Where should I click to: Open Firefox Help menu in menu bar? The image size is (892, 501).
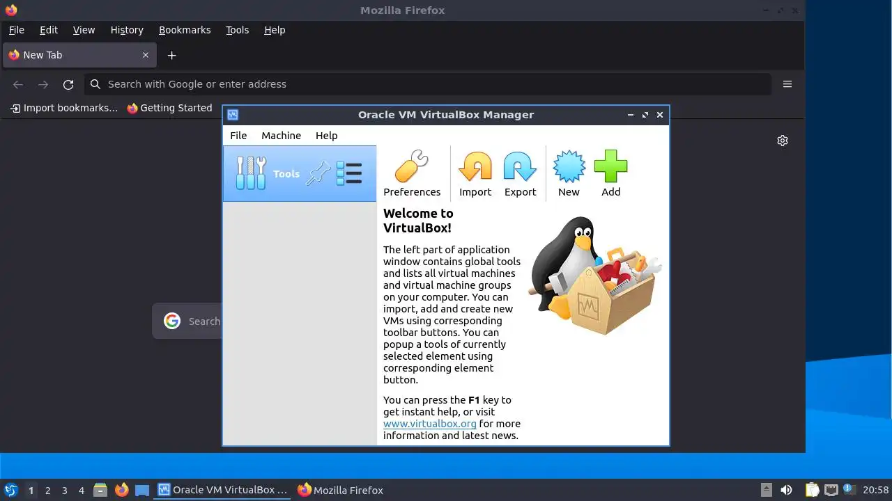275,30
